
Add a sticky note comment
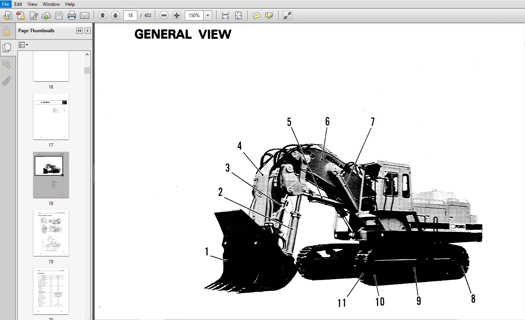[256, 16]
